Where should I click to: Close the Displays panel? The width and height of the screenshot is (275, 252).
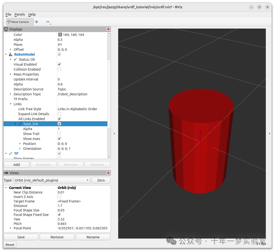[x=108, y=29]
